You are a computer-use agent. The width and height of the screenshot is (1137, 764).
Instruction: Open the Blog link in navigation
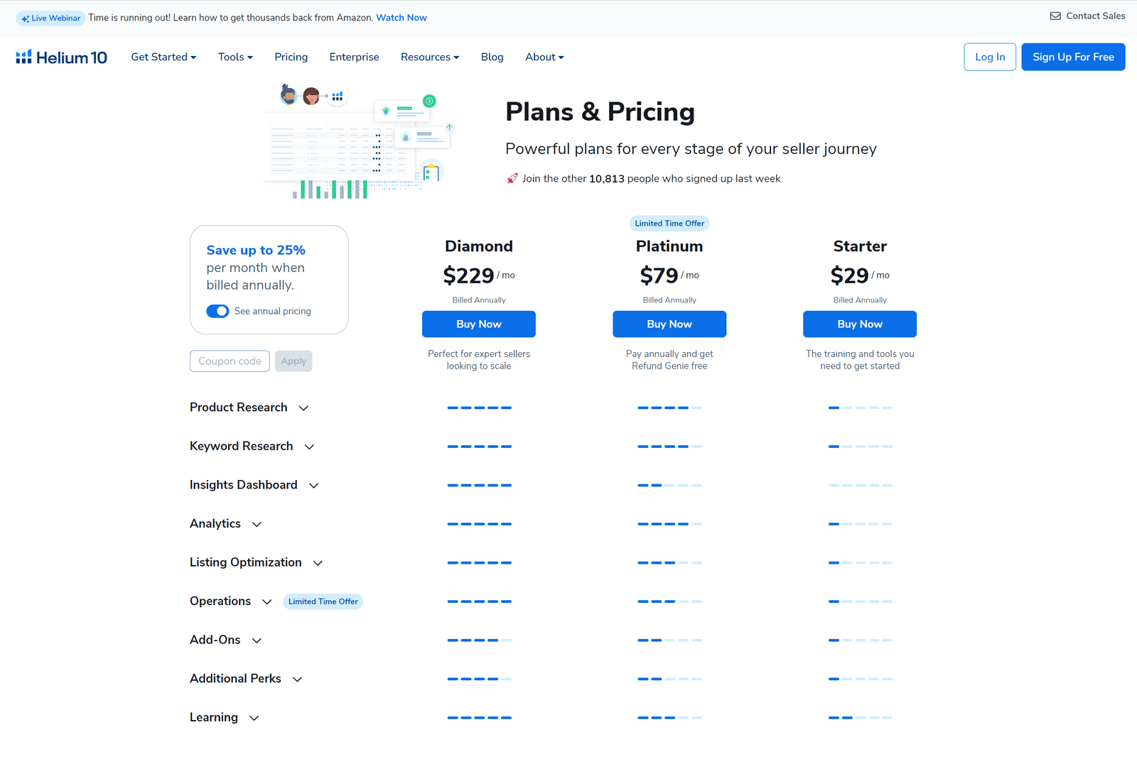coord(492,57)
